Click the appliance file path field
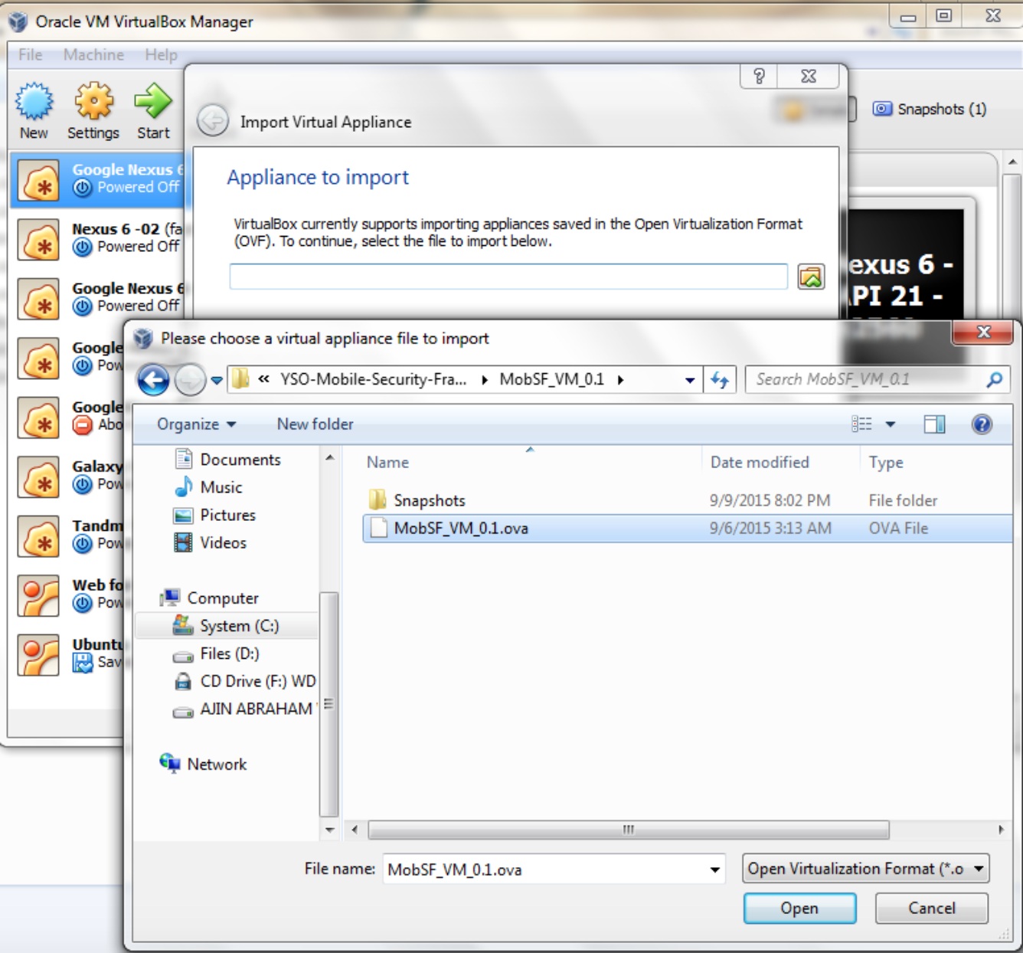The width and height of the screenshot is (1023, 953). coord(508,277)
